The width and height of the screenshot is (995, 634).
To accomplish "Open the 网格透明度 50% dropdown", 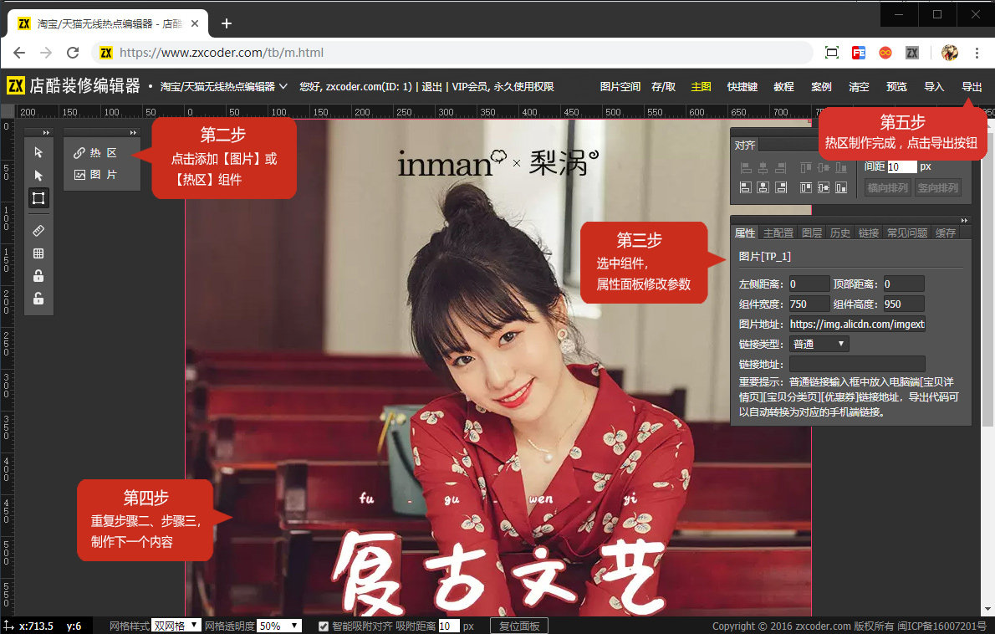I will pos(278,626).
